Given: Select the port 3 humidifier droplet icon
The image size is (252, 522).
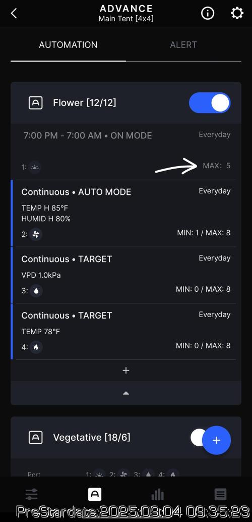Looking at the screenshot, I should [x=36, y=291].
